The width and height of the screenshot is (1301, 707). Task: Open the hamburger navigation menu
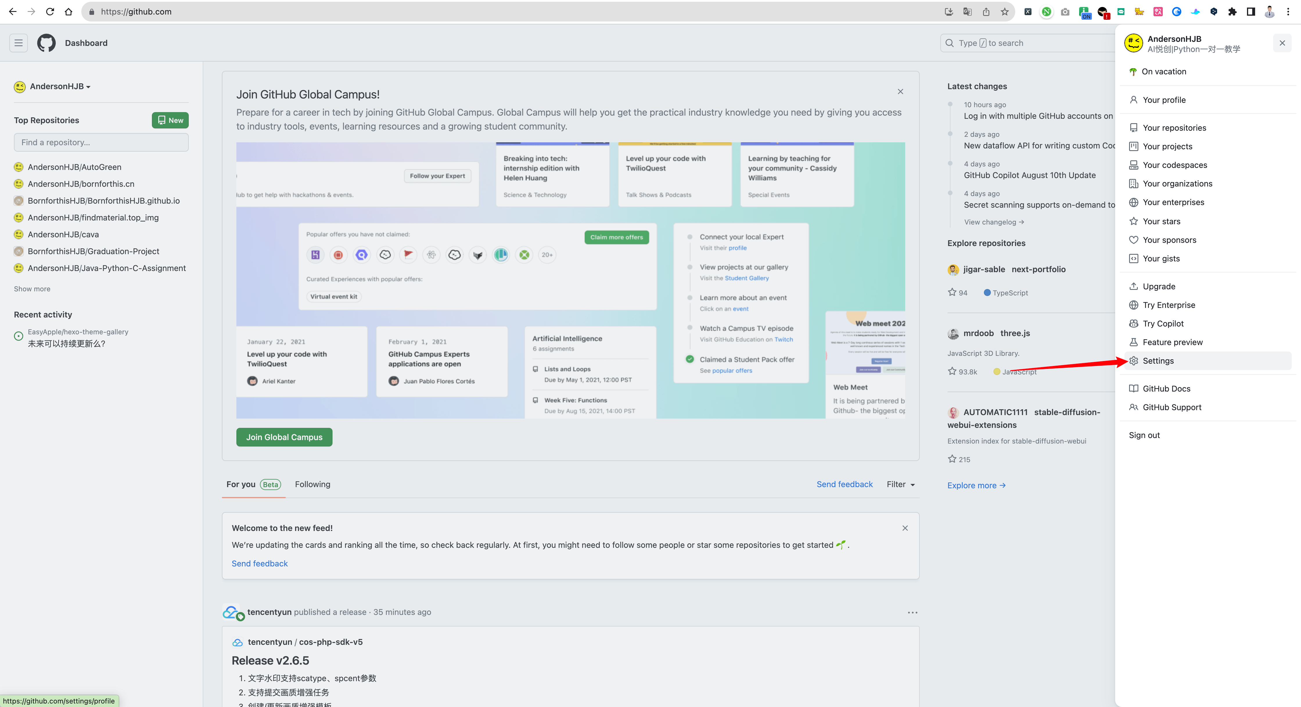point(19,43)
